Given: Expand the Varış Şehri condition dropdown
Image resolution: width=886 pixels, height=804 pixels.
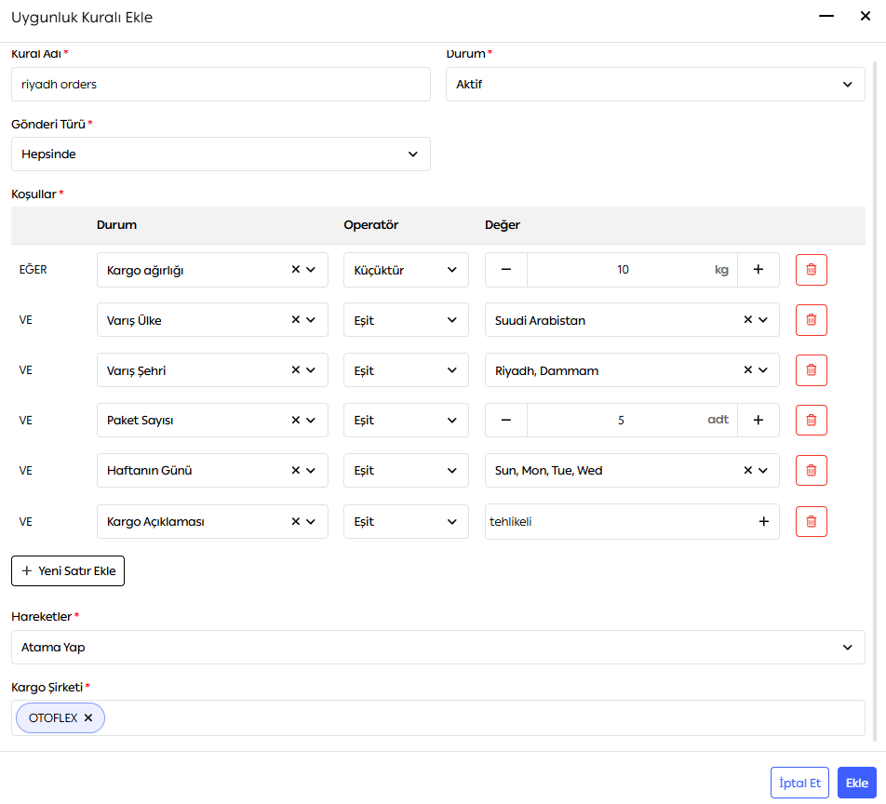Looking at the screenshot, I should click(311, 370).
